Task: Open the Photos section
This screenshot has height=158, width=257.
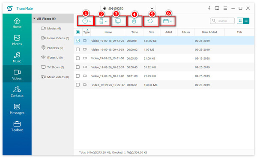Action: [17, 40]
